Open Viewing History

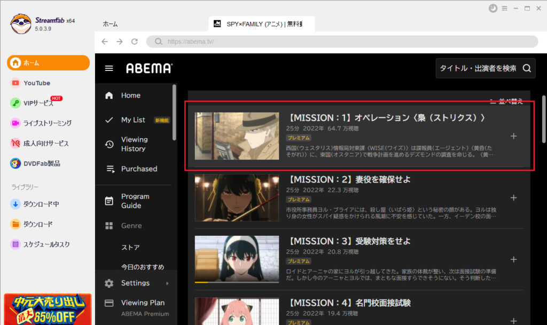pos(135,144)
